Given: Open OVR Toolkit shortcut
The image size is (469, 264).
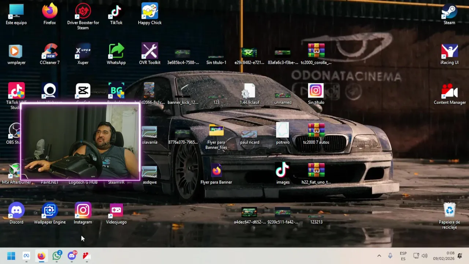Looking at the screenshot, I should point(149,54).
